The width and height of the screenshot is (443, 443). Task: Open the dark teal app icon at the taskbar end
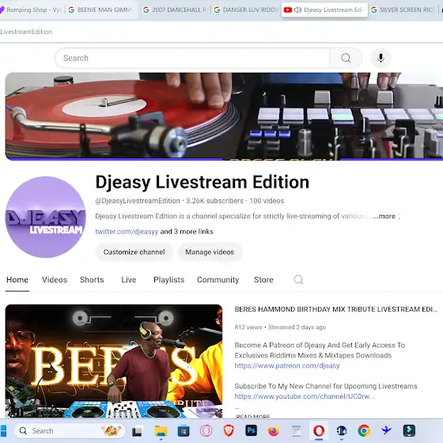point(409,431)
